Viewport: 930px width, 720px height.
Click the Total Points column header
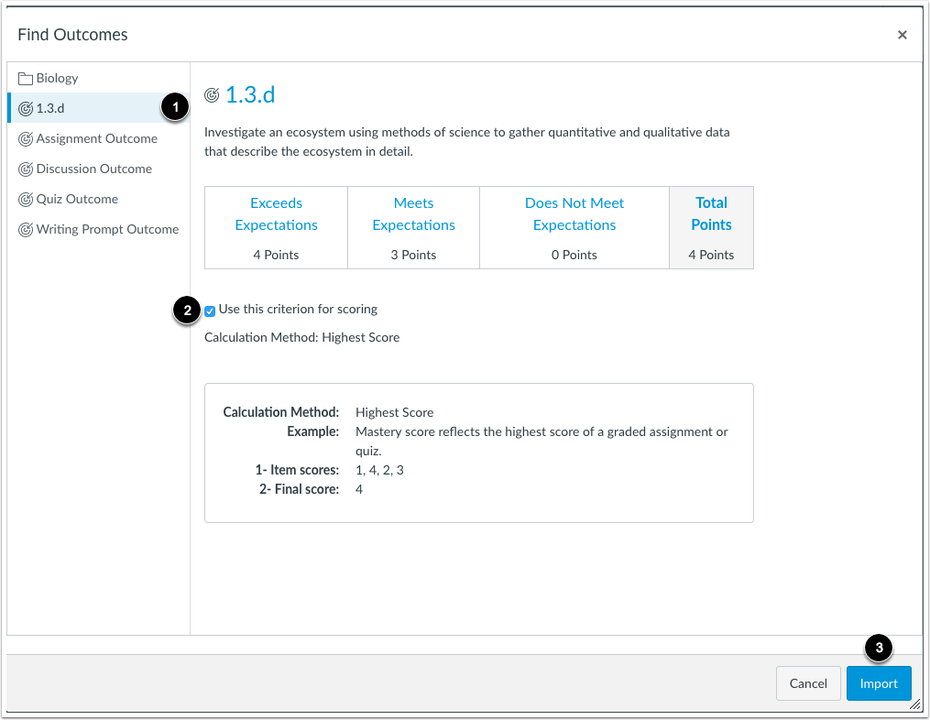click(711, 213)
